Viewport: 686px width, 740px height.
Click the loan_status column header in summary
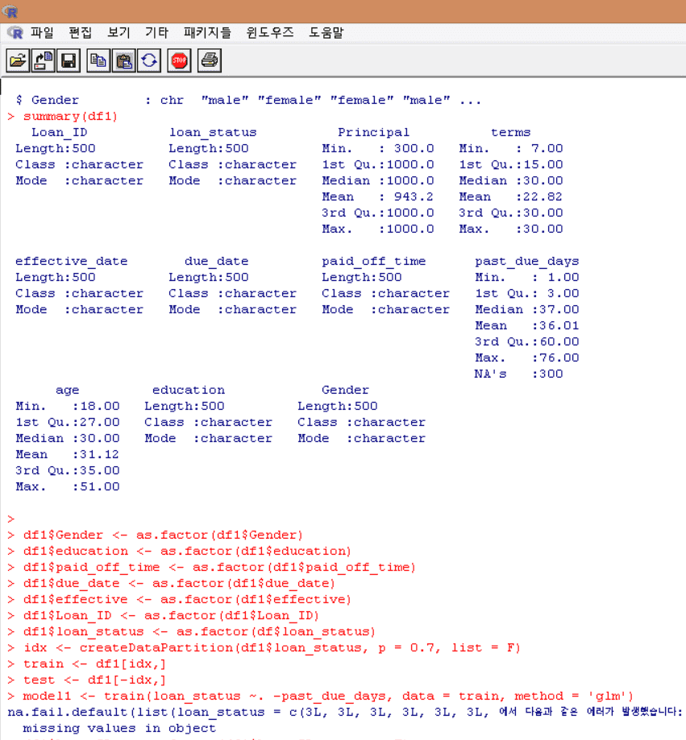click(213, 133)
